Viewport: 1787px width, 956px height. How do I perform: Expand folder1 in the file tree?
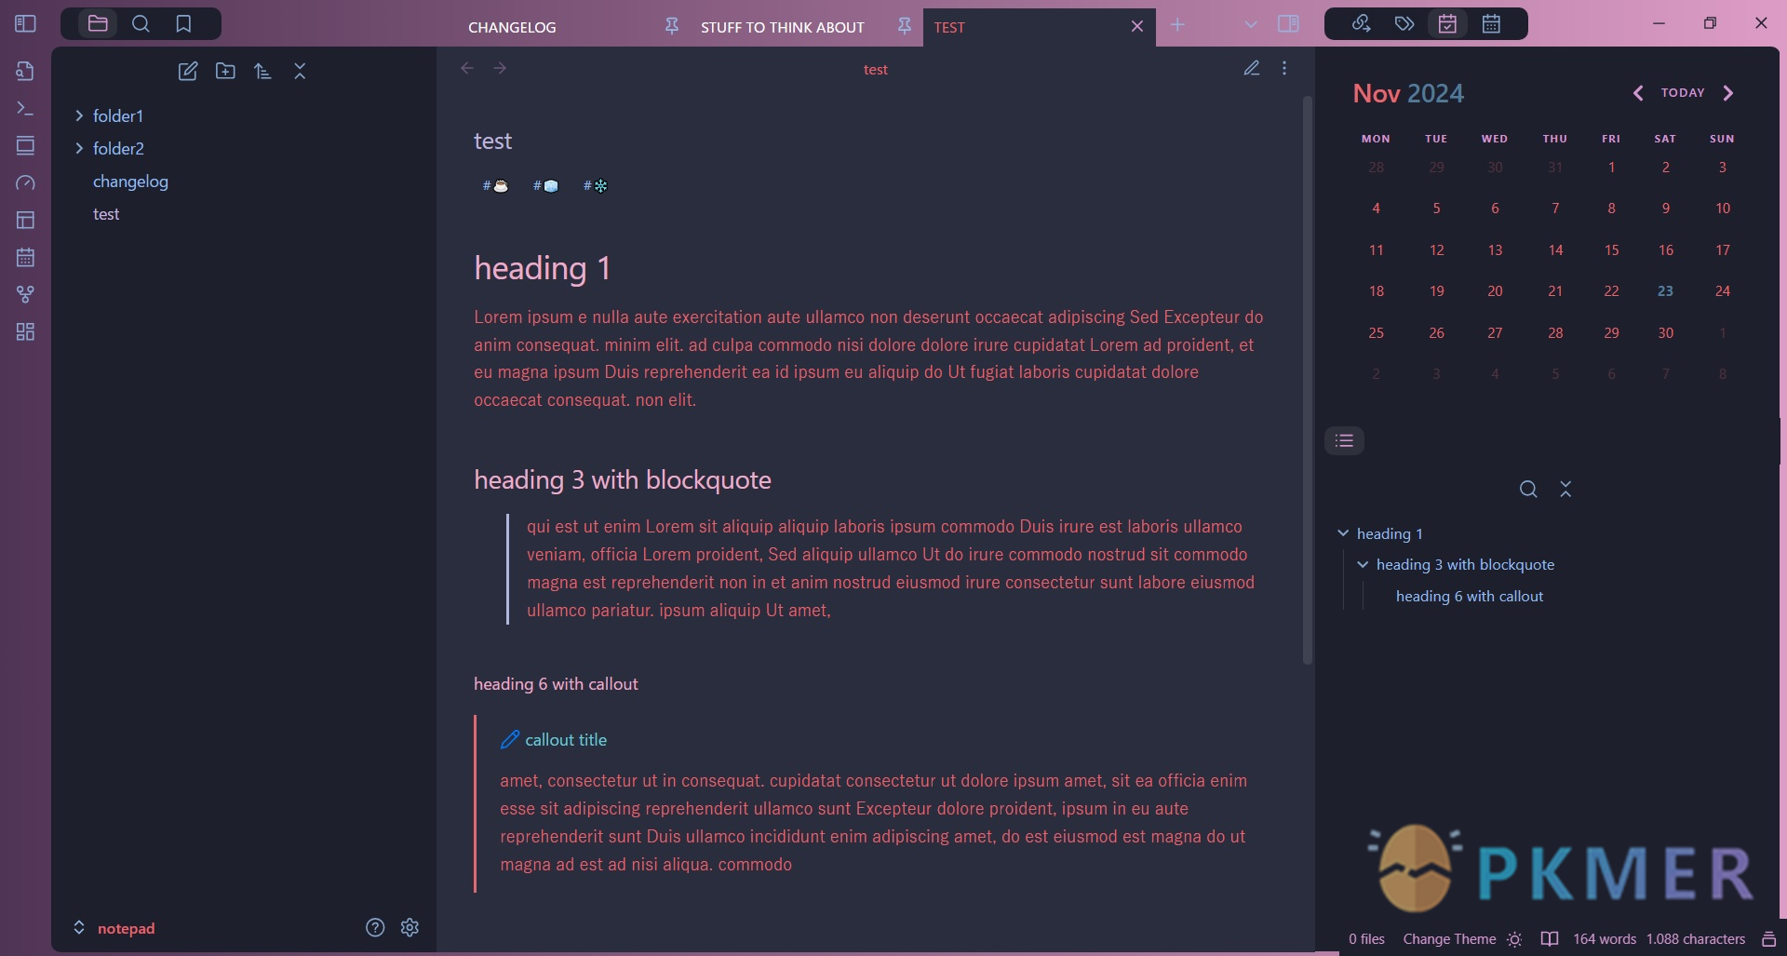[79, 116]
